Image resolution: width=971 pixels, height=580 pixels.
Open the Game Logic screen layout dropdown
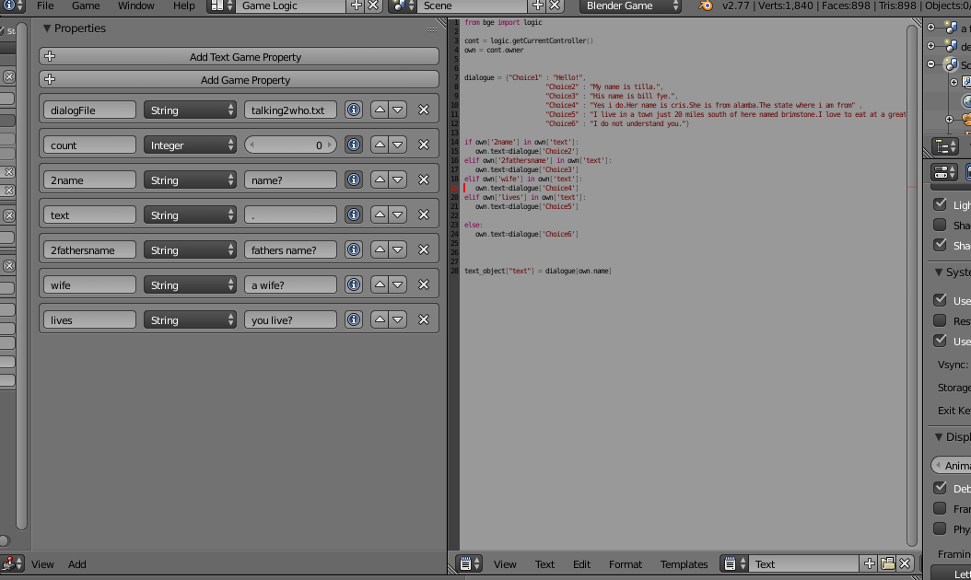click(221, 6)
